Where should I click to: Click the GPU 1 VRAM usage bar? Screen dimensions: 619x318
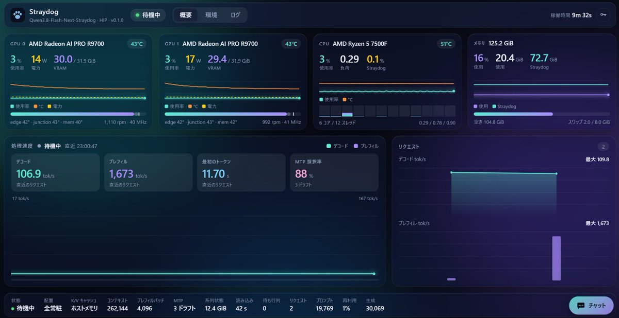[233, 114]
